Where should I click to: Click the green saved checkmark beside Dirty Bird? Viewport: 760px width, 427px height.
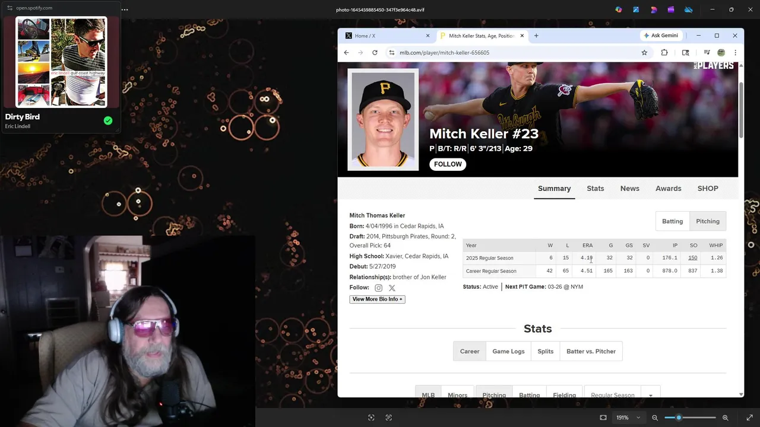point(108,120)
